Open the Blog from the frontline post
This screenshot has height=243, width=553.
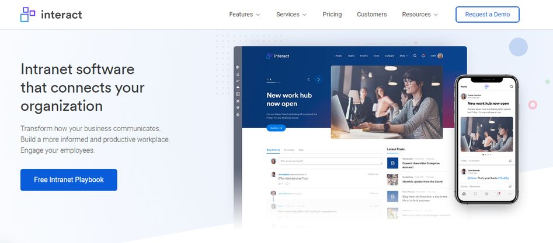tap(425, 198)
